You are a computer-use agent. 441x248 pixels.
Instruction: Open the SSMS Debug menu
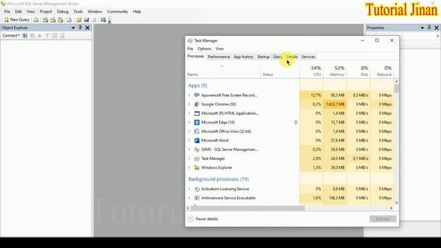click(x=63, y=12)
